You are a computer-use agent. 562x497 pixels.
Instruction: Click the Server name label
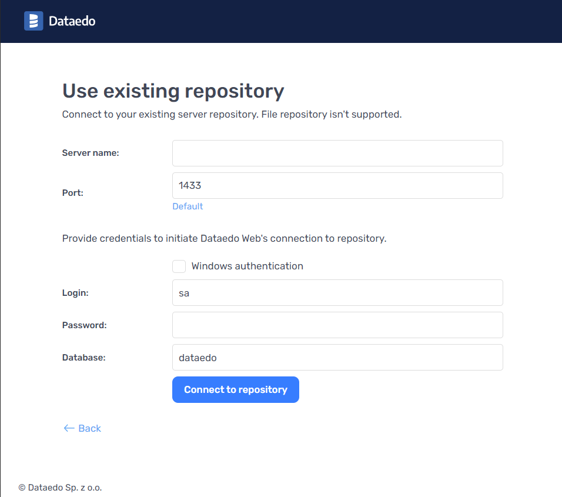click(91, 153)
